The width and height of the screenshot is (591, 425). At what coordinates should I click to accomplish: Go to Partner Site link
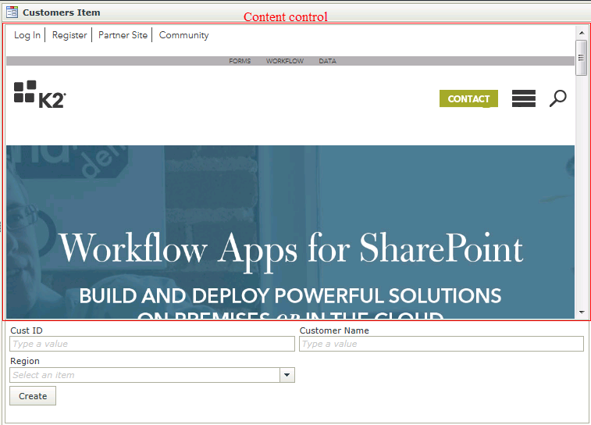coord(123,35)
